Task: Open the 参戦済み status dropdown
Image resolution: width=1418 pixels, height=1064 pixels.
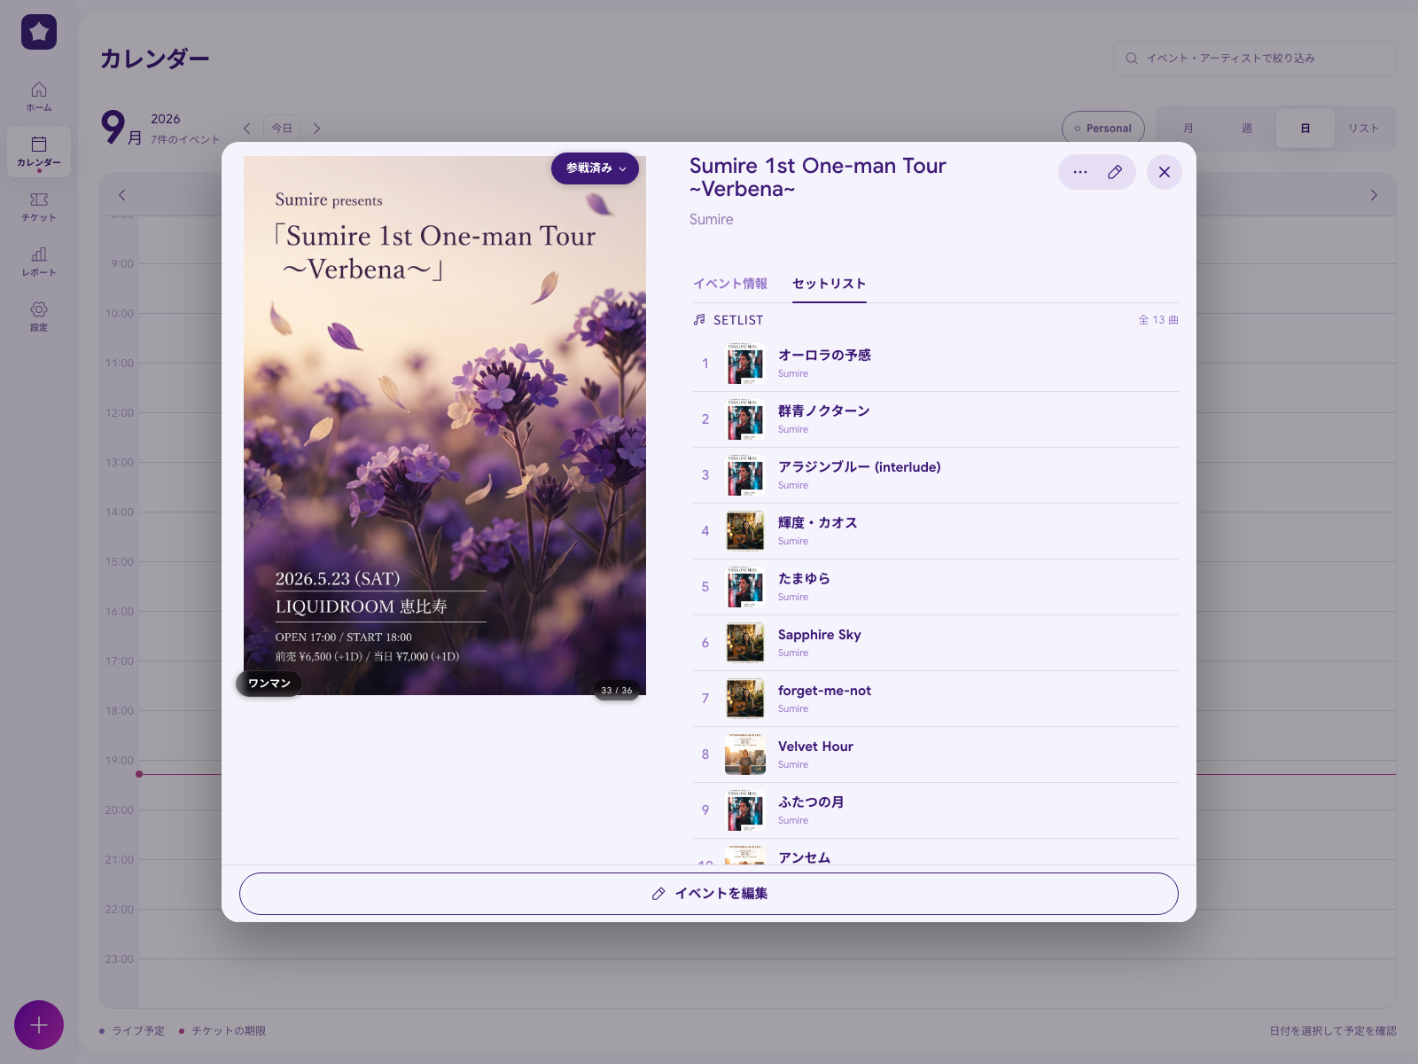Action: 595,168
